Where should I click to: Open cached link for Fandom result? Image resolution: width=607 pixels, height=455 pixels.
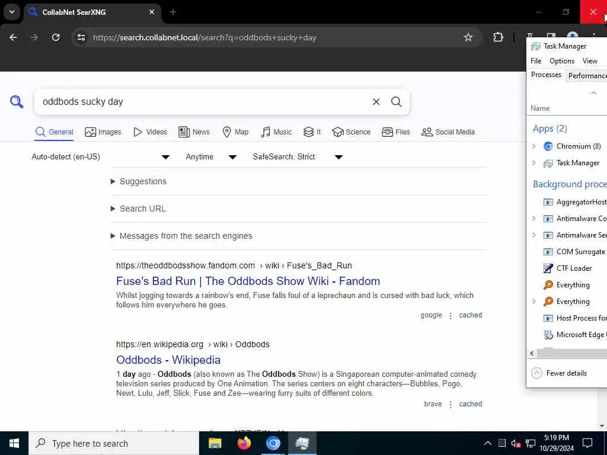click(x=470, y=315)
